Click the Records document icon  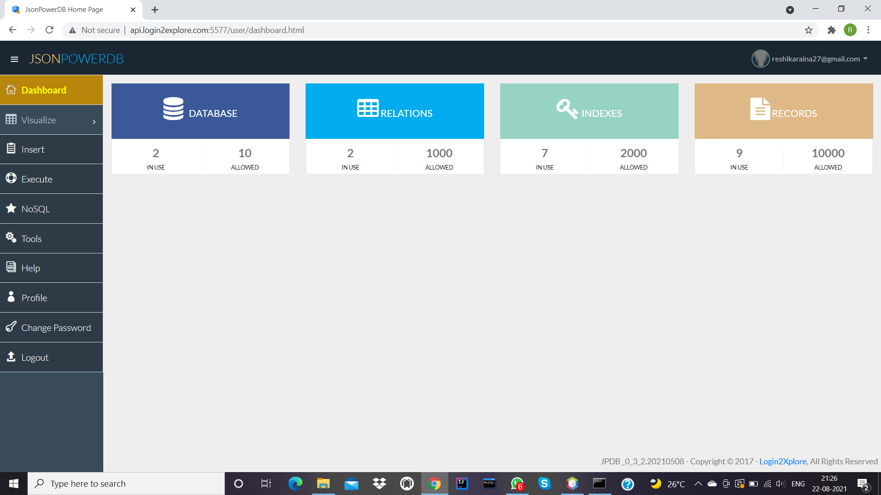coord(760,109)
